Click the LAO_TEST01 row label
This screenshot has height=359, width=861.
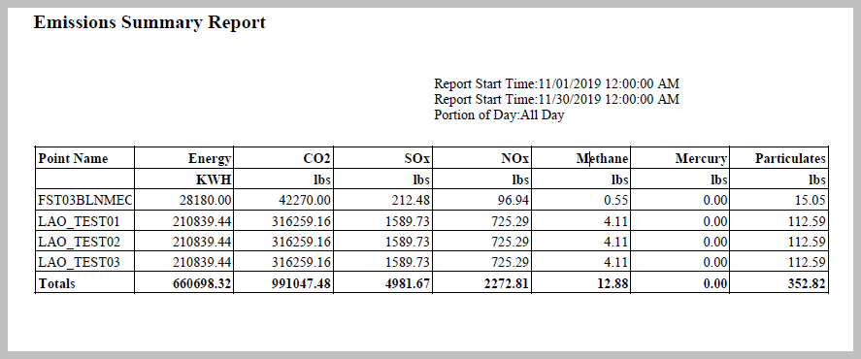(x=79, y=221)
